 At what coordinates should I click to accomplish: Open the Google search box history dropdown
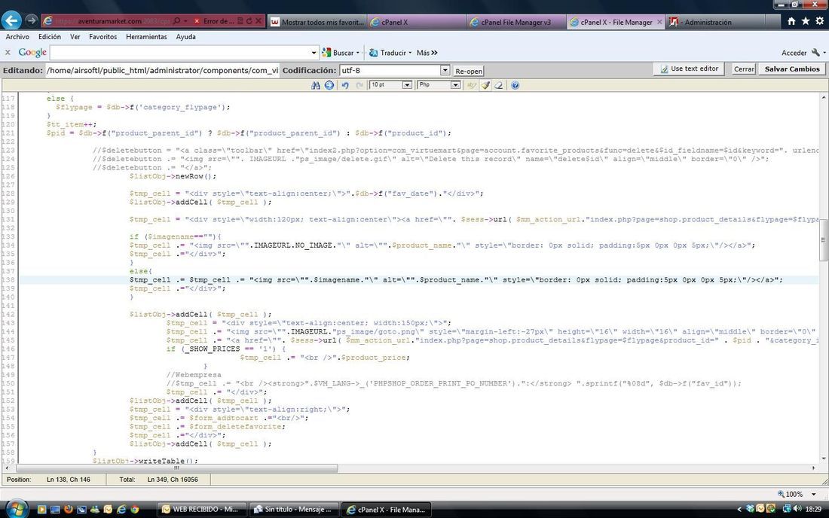[314, 53]
